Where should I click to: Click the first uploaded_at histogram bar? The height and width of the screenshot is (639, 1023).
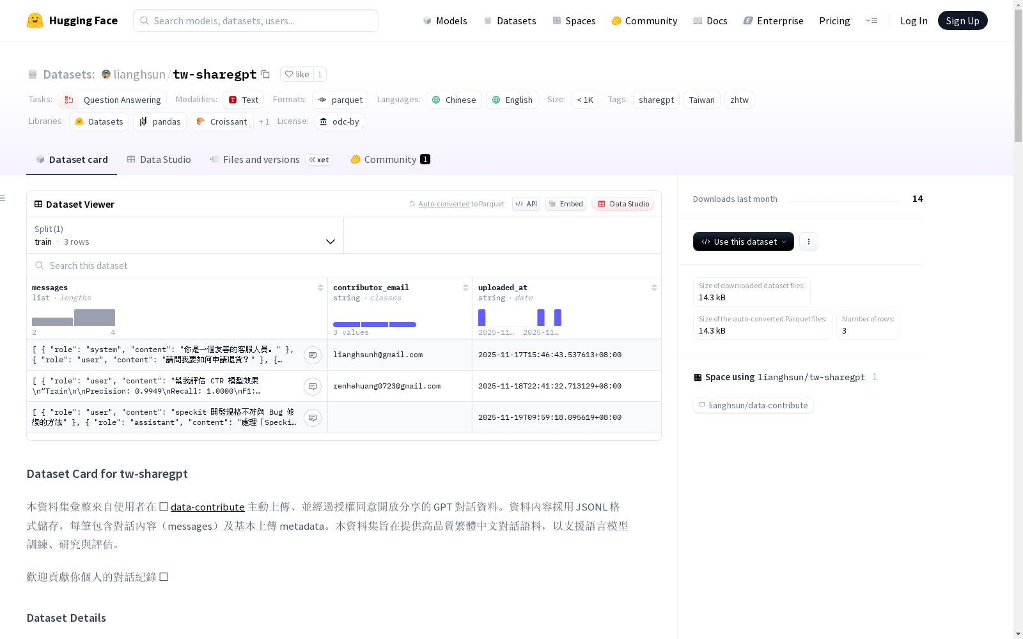pyautogui.click(x=482, y=318)
